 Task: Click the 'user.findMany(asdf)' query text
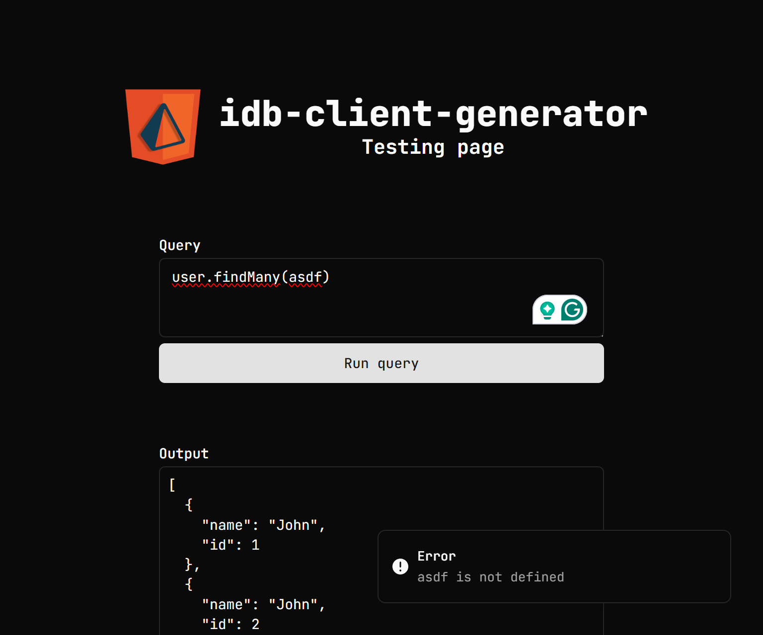[251, 277]
